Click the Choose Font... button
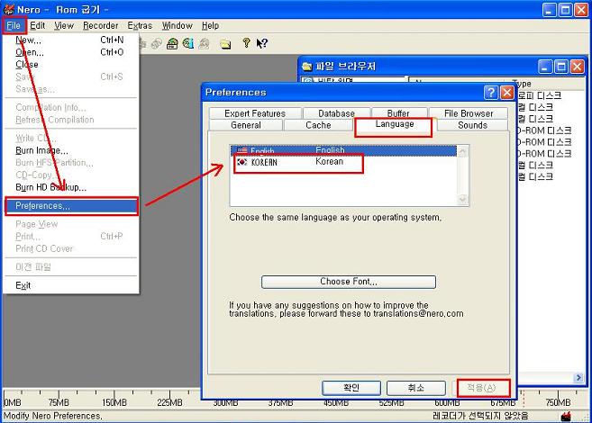The height and width of the screenshot is (423, 592). point(349,282)
